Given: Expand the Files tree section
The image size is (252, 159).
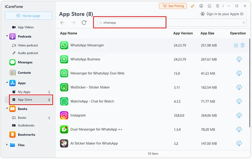Looking at the screenshot, I should (7, 145).
